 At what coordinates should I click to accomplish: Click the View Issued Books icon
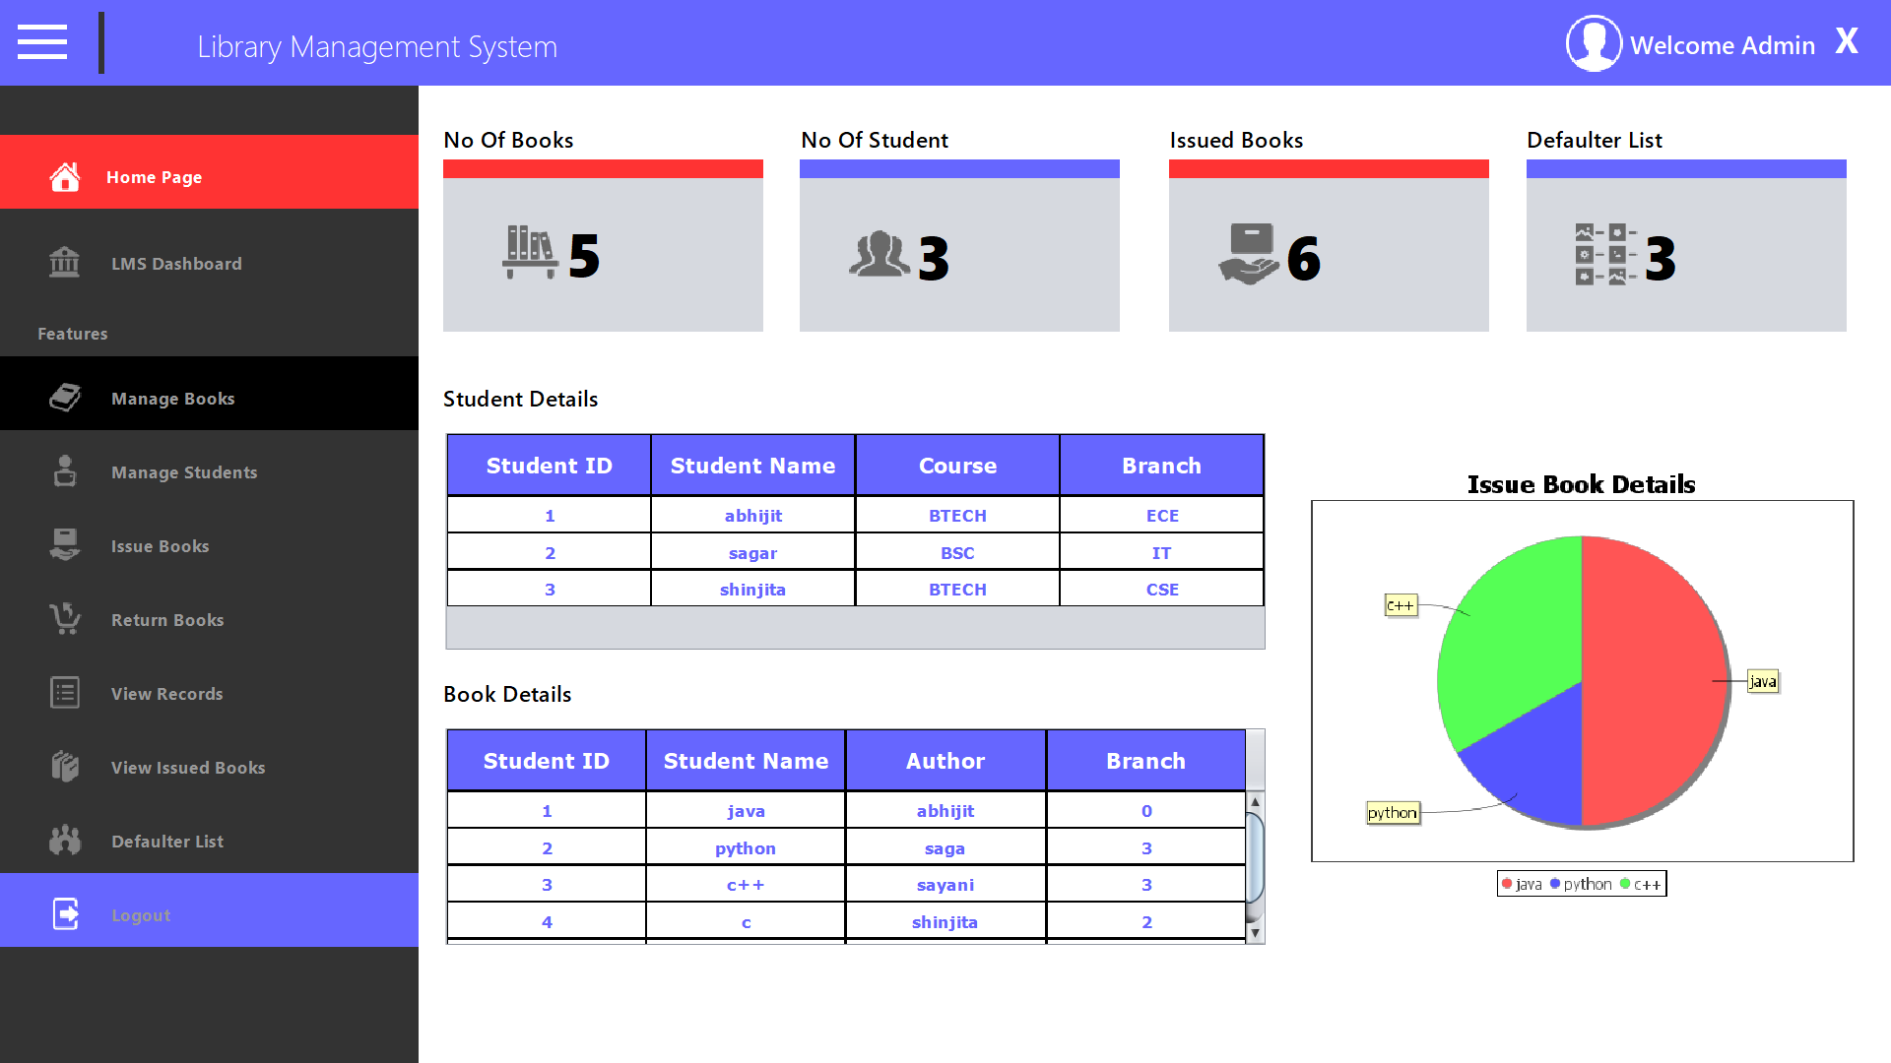65,767
